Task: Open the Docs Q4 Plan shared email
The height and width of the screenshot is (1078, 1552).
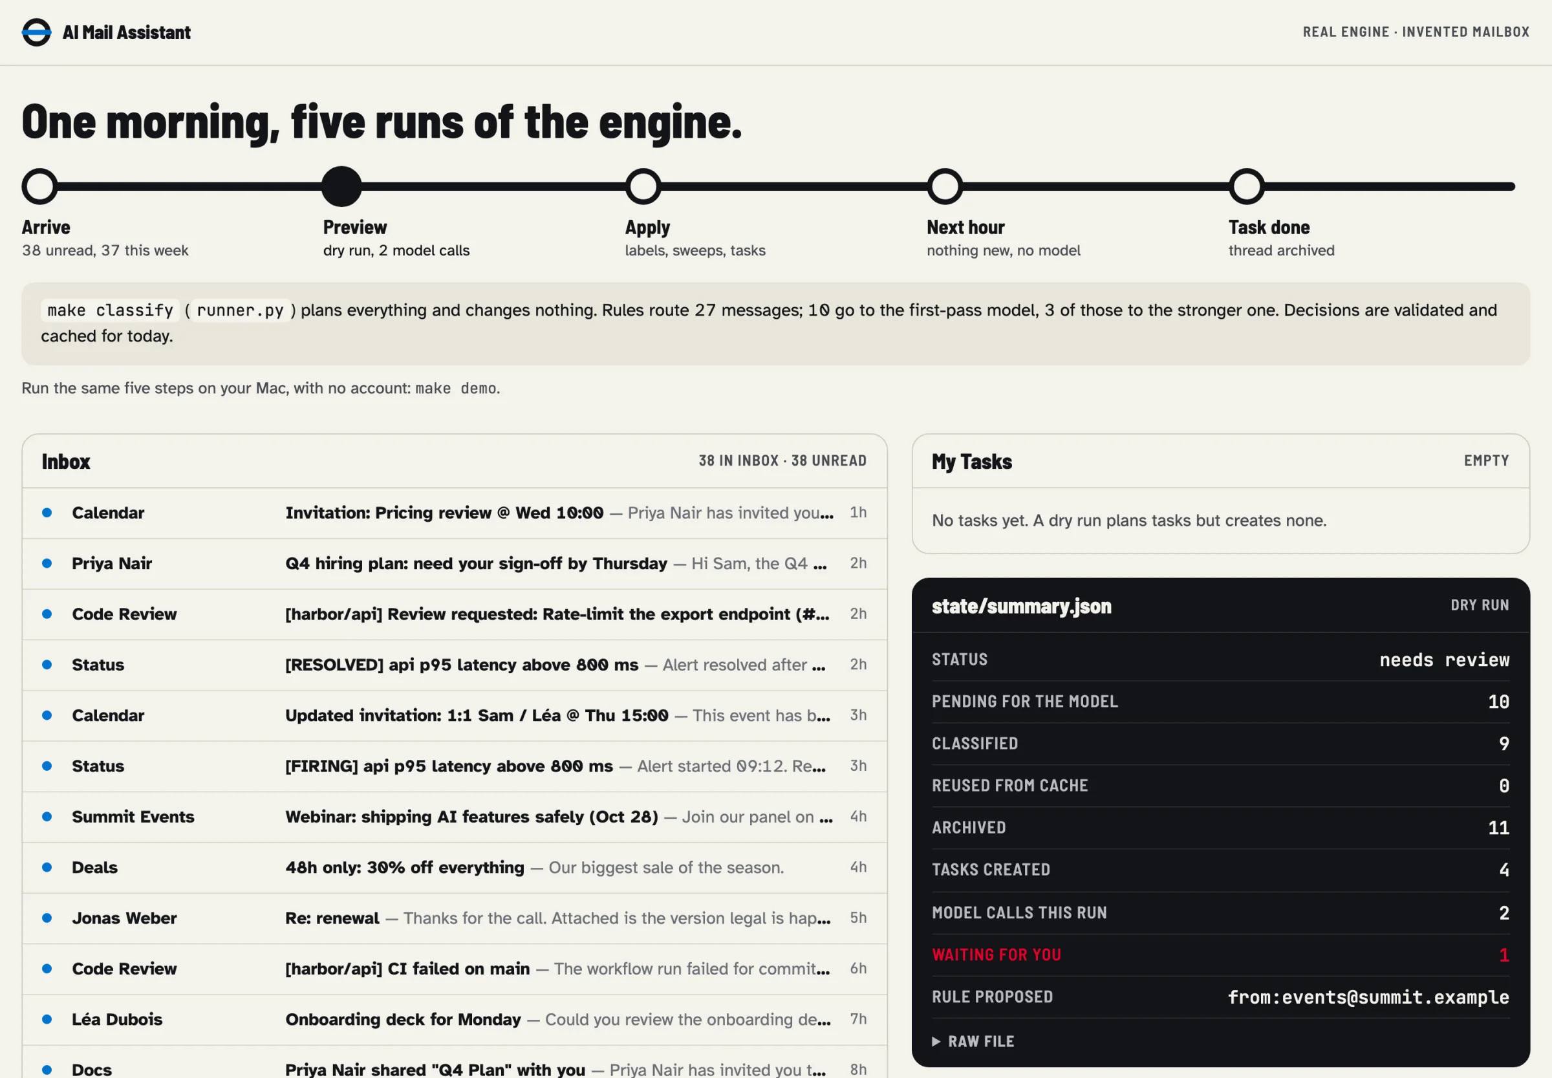Action: (455, 1062)
